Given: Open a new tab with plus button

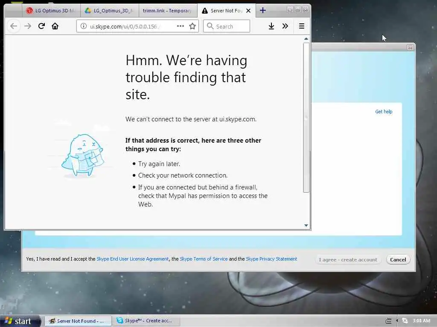Looking at the screenshot, I should click(x=262, y=11).
